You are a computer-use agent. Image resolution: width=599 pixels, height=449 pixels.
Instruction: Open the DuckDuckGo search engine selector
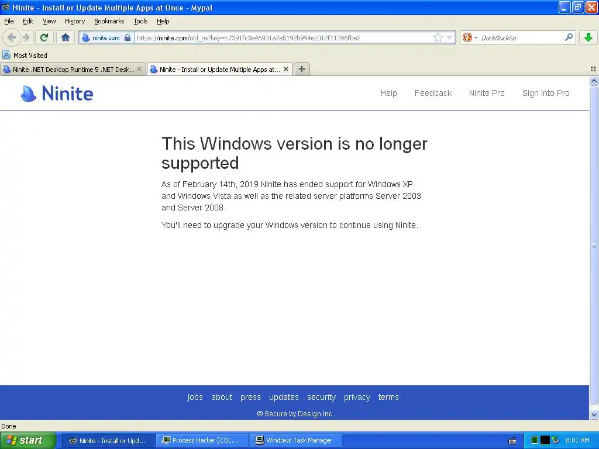point(470,37)
